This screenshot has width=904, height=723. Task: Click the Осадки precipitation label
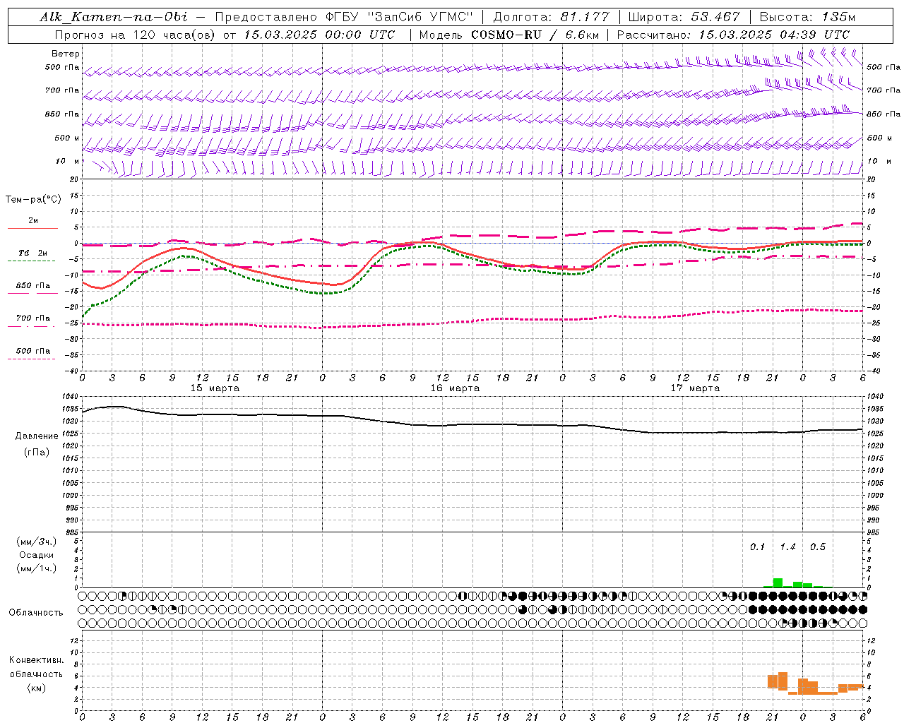tap(37, 555)
